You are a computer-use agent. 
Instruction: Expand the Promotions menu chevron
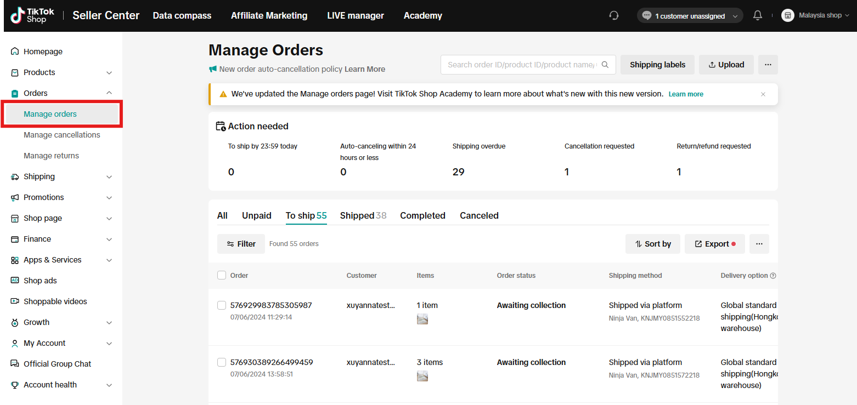tap(109, 198)
